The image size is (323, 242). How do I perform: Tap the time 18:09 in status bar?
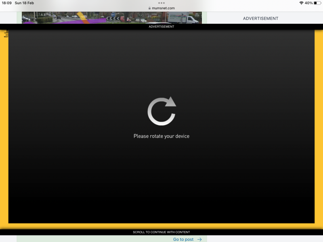[7, 3]
